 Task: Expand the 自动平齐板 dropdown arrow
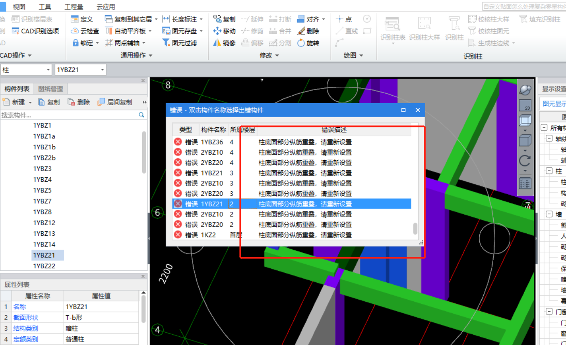click(150, 31)
